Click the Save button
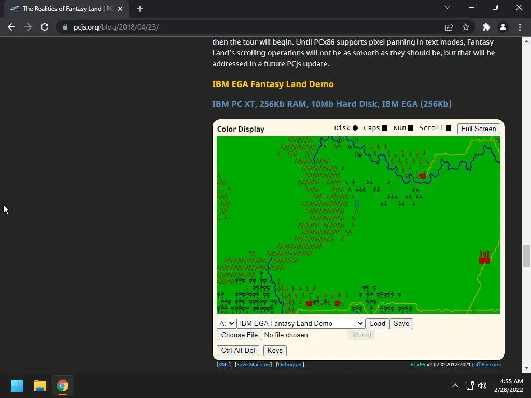 coord(401,323)
